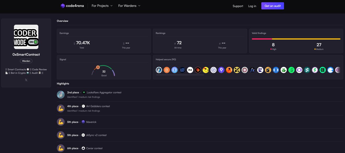Click the Signal gauge orange marker

(98, 67)
